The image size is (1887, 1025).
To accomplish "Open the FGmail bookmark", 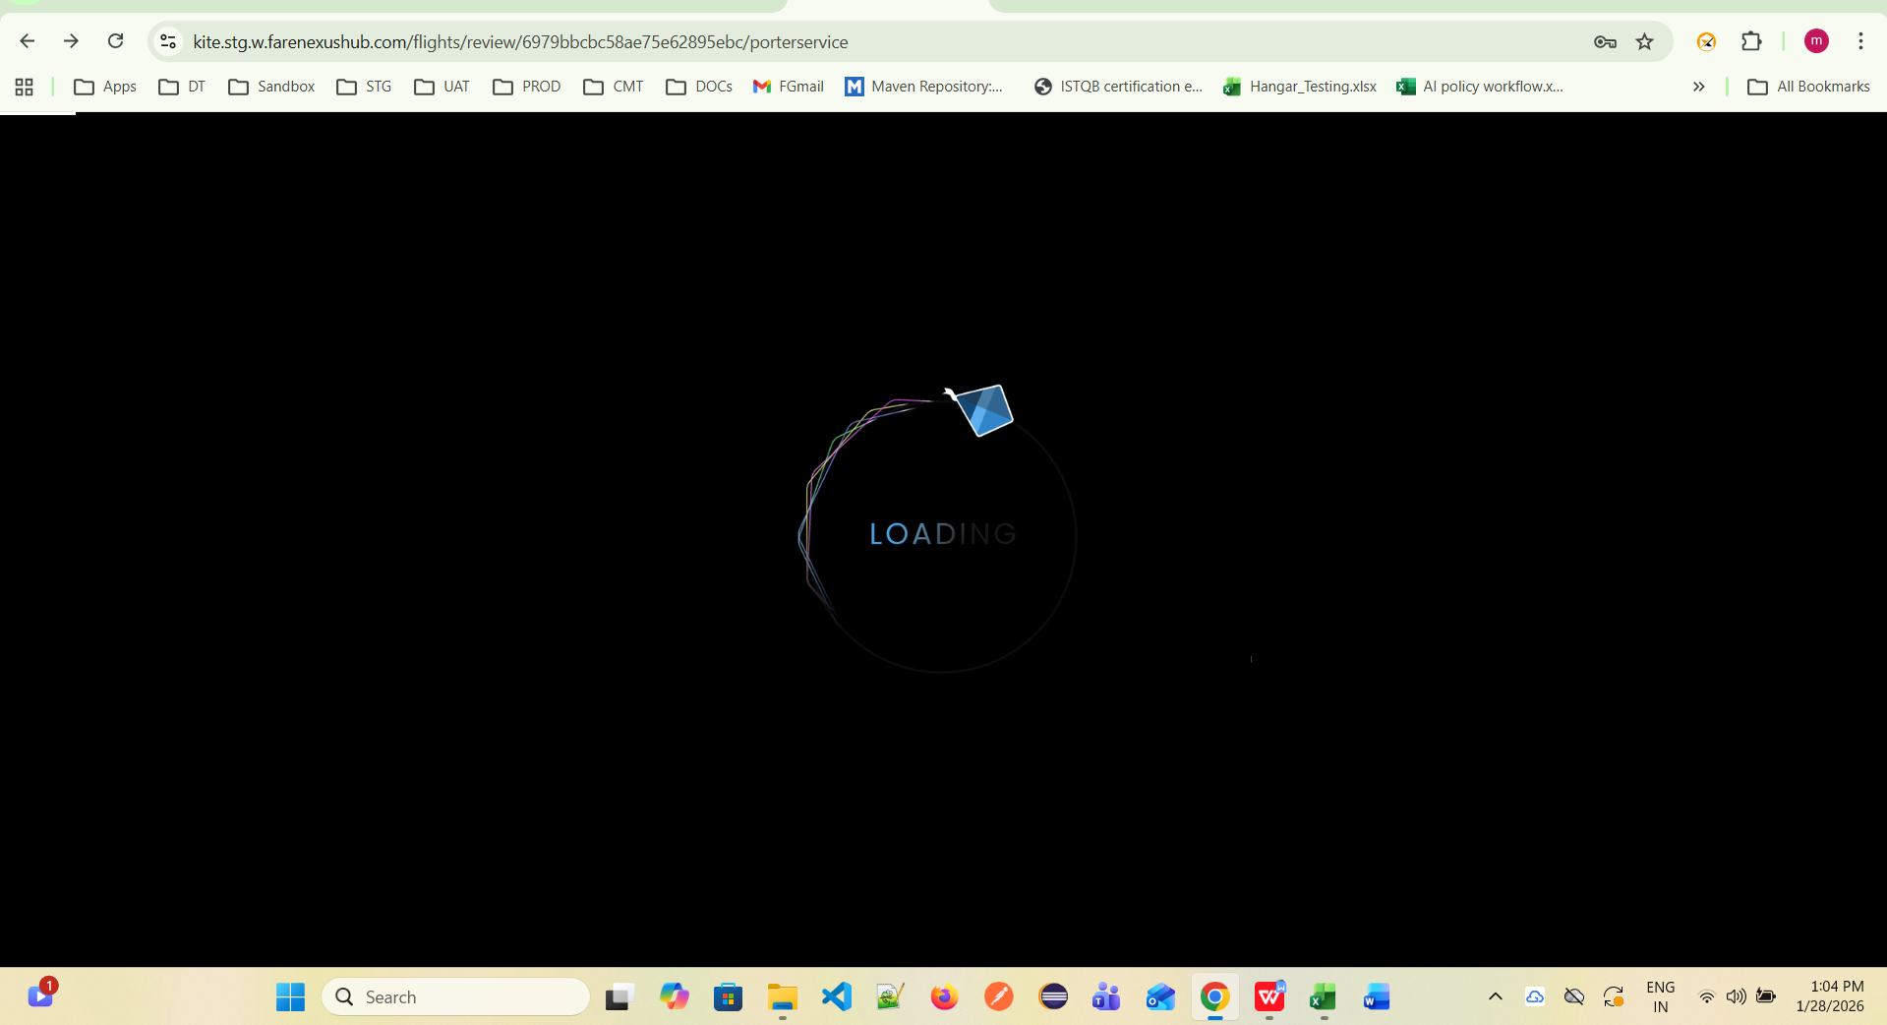I will point(789,87).
